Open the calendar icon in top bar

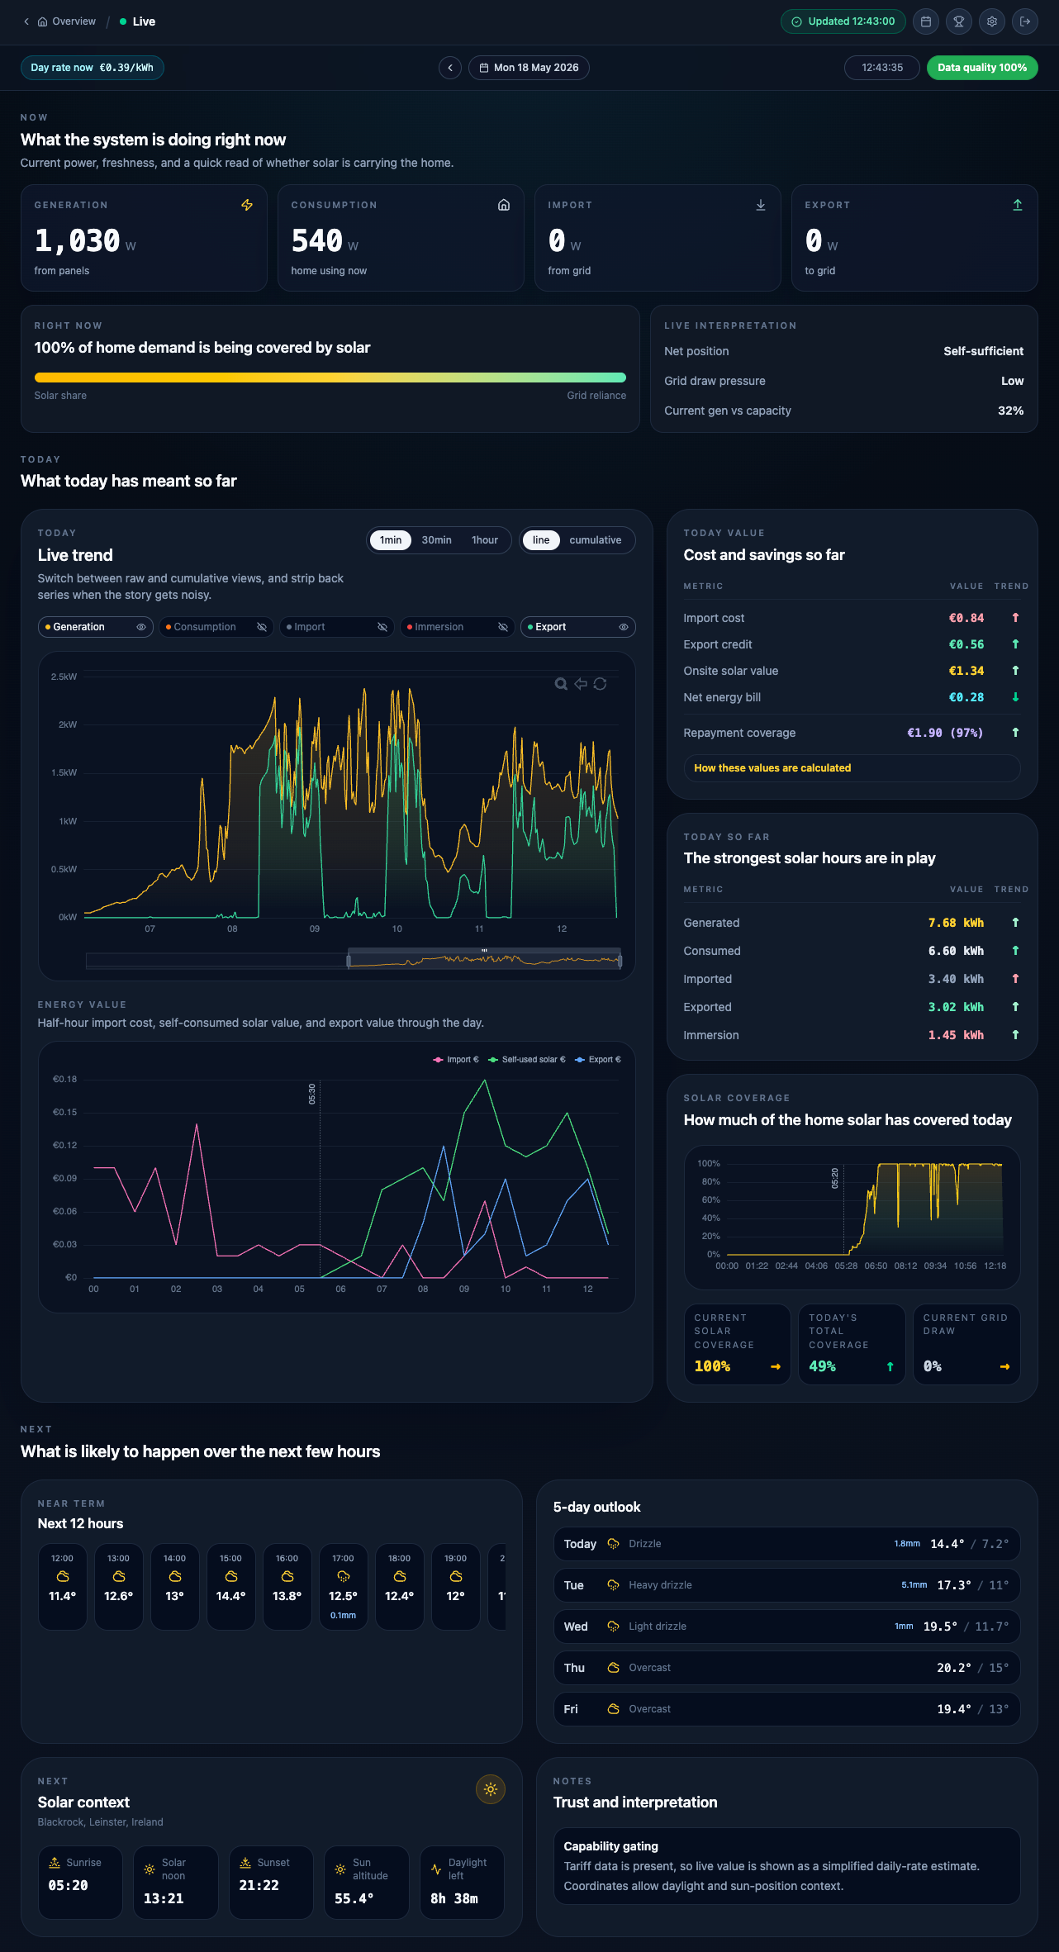pyautogui.click(x=926, y=21)
